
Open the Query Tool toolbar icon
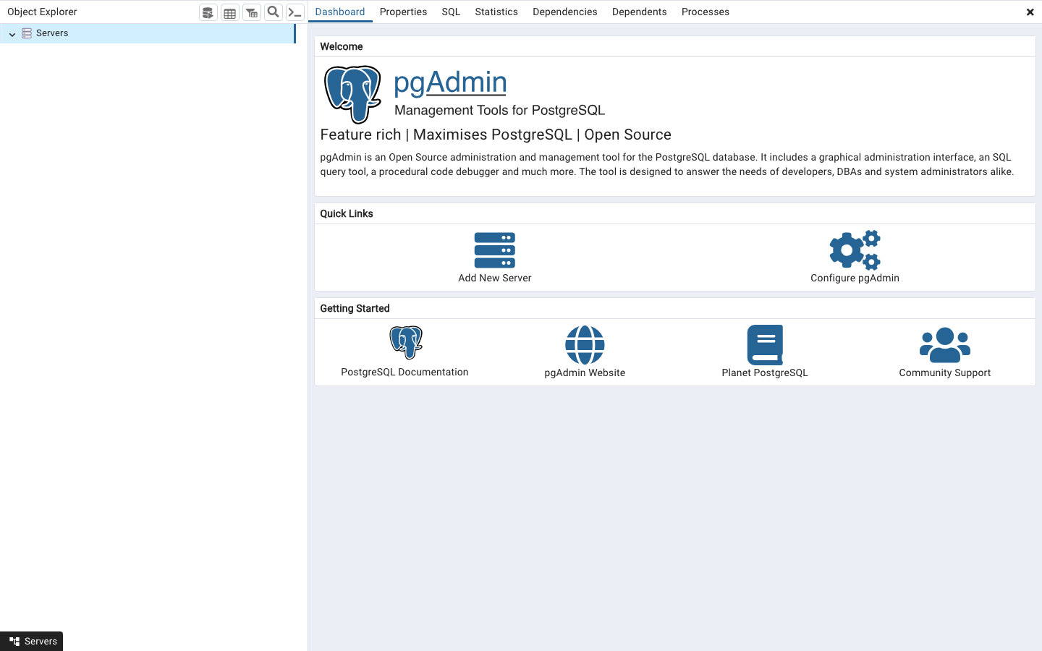208,12
